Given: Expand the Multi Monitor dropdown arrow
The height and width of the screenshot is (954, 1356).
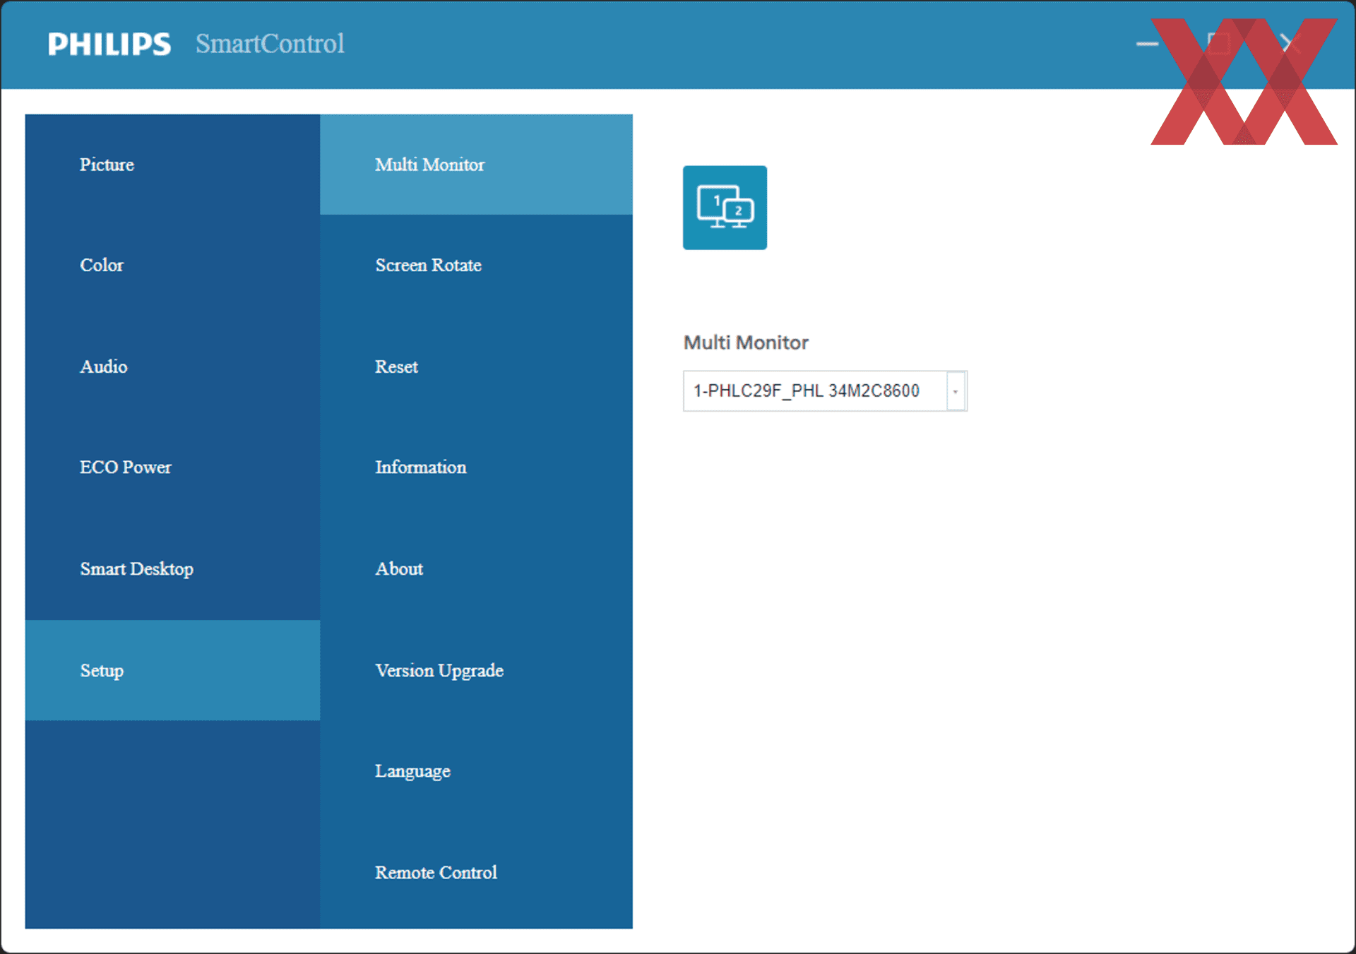Looking at the screenshot, I should click(x=956, y=391).
